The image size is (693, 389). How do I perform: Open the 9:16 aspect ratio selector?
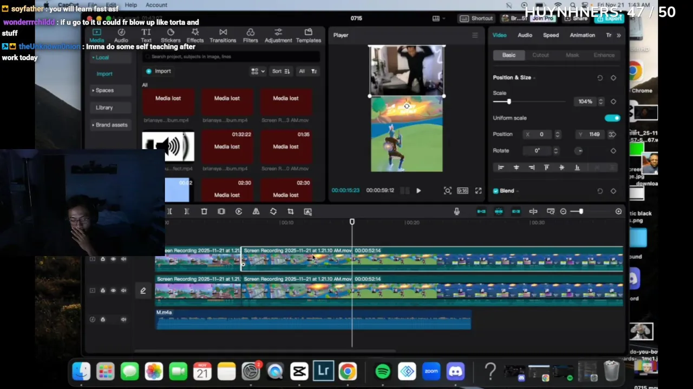pyautogui.click(x=462, y=190)
